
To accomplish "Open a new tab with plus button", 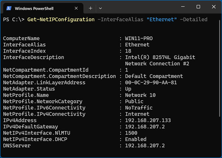I will click(x=91, y=9).
